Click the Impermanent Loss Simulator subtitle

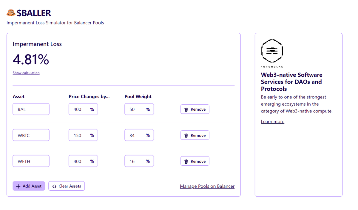55,23
